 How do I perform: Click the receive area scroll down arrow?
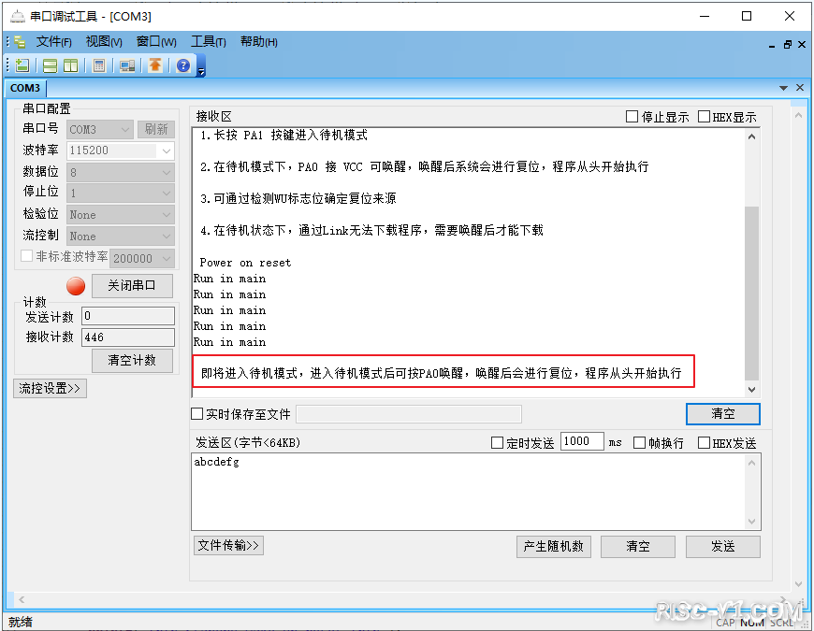pyautogui.click(x=751, y=390)
